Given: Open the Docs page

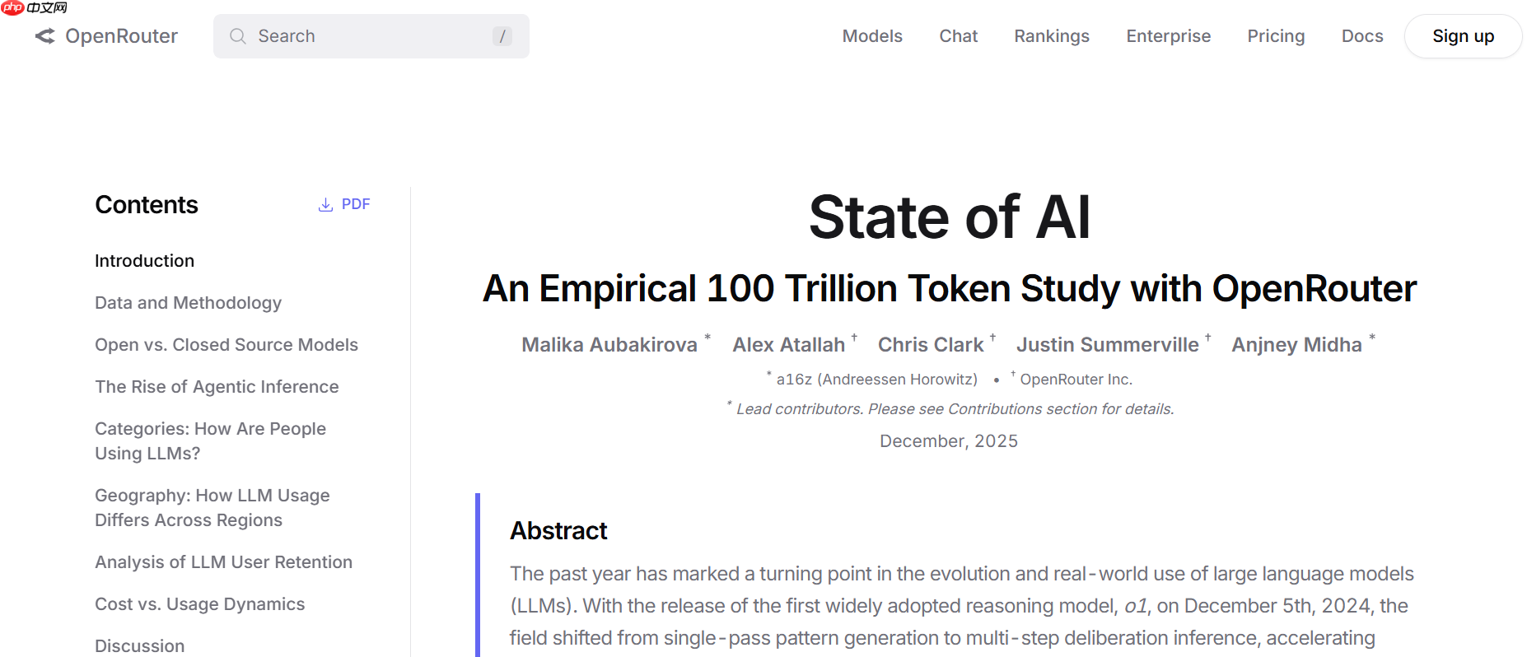Looking at the screenshot, I should coord(1361,36).
